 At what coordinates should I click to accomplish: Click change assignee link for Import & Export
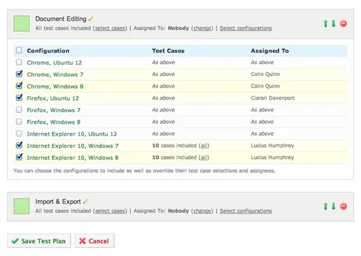(202, 211)
